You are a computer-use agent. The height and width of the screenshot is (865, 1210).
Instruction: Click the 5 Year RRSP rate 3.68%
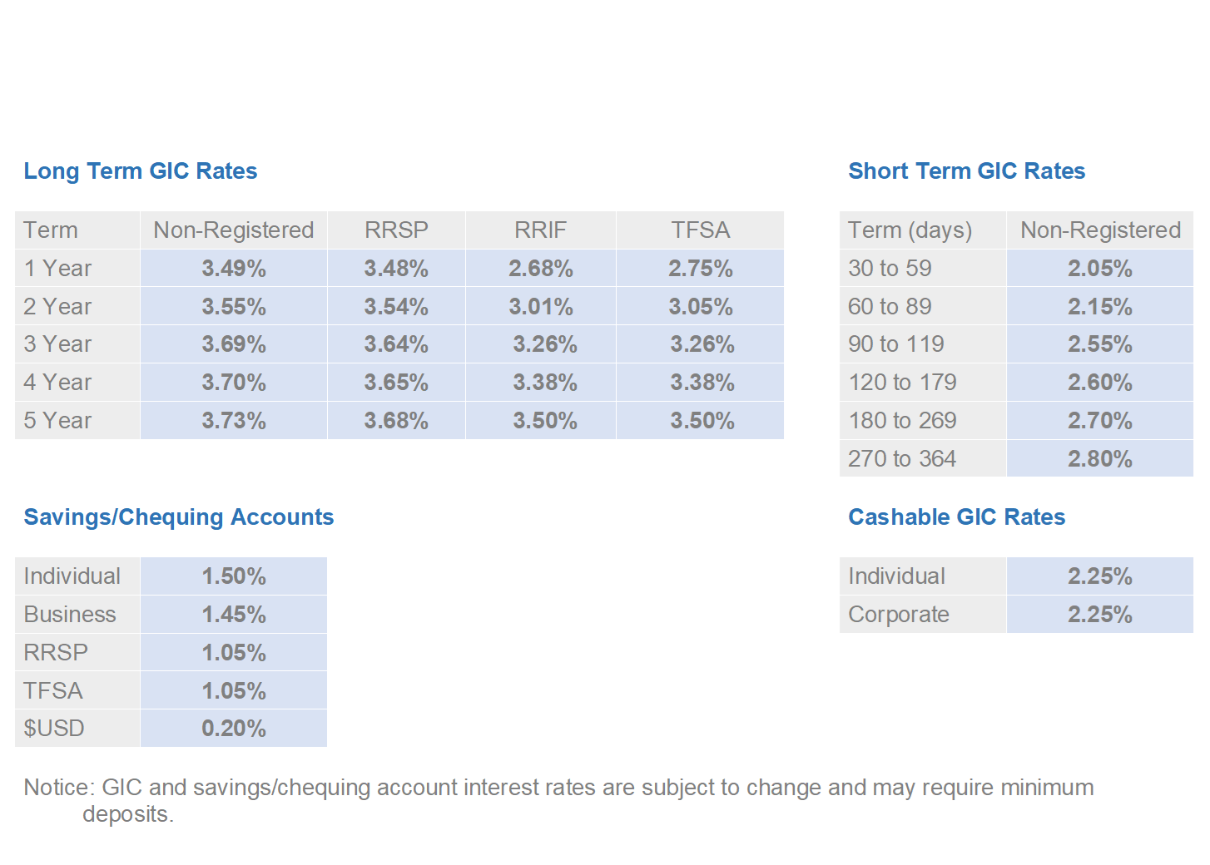coord(396,421)
